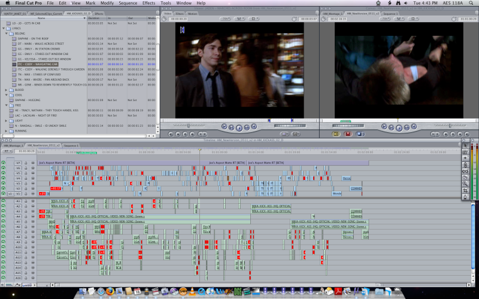
Task: Switch to the Effects tab in Browser
Action: (99, 13)
